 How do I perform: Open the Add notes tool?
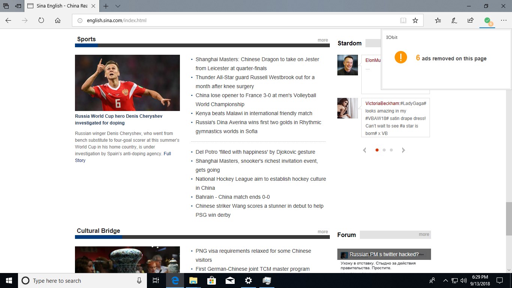[x=454, y=21]
